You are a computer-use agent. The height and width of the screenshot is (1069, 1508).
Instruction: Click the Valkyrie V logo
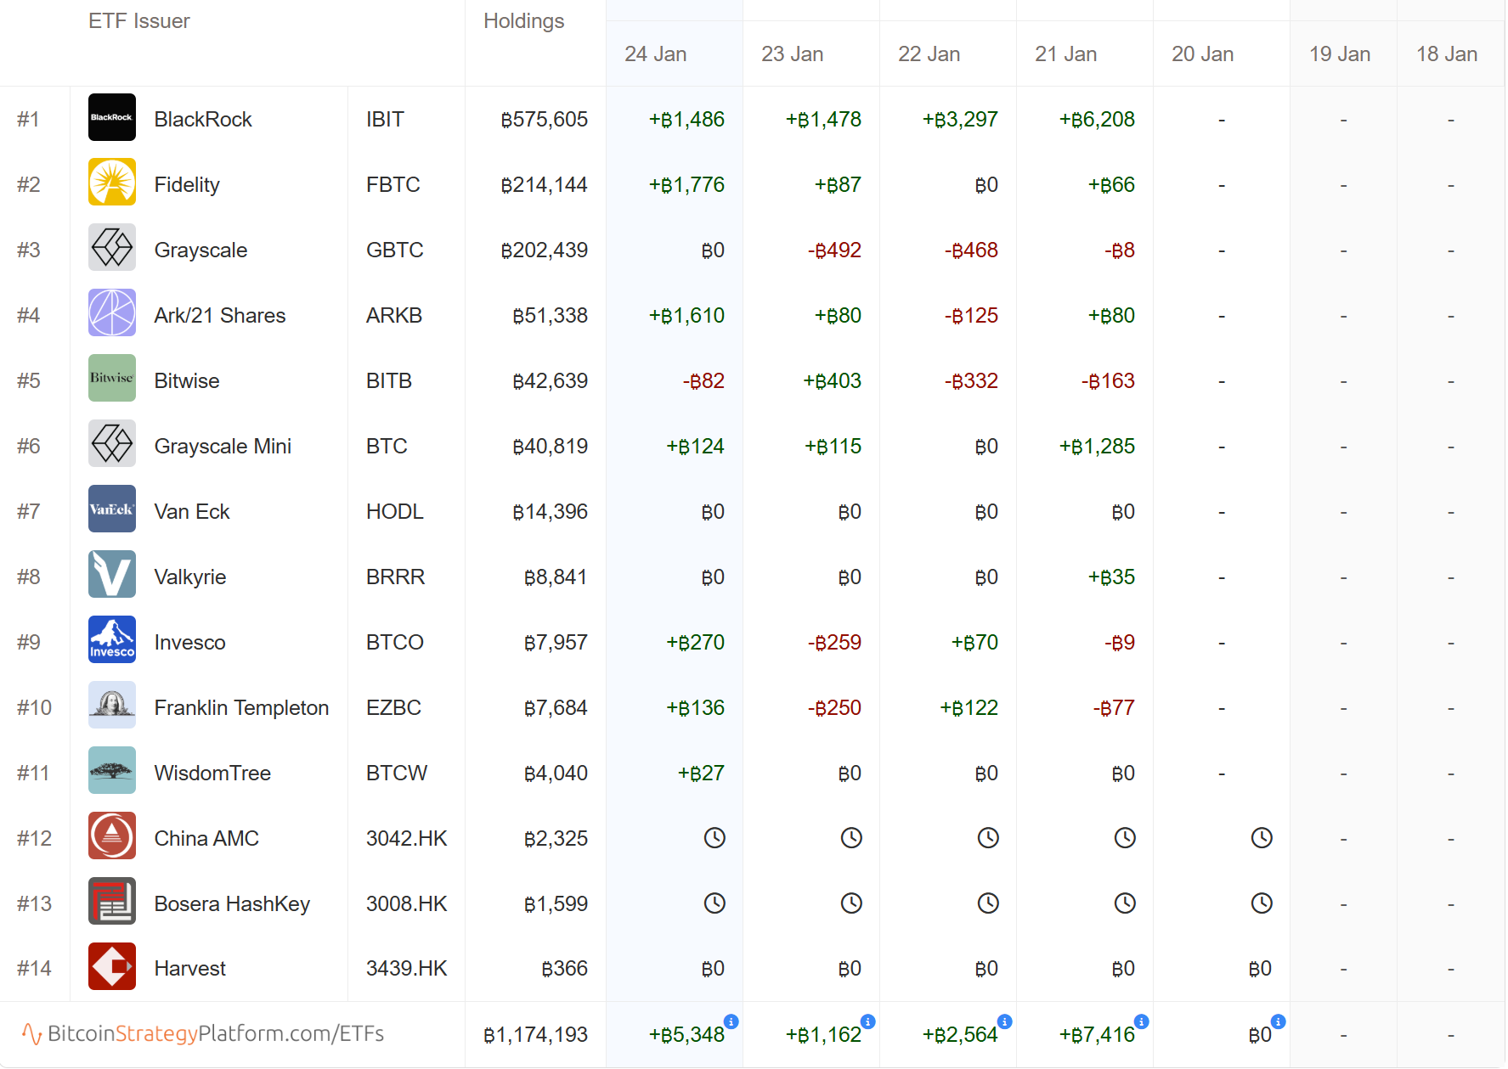pos(112,574)
